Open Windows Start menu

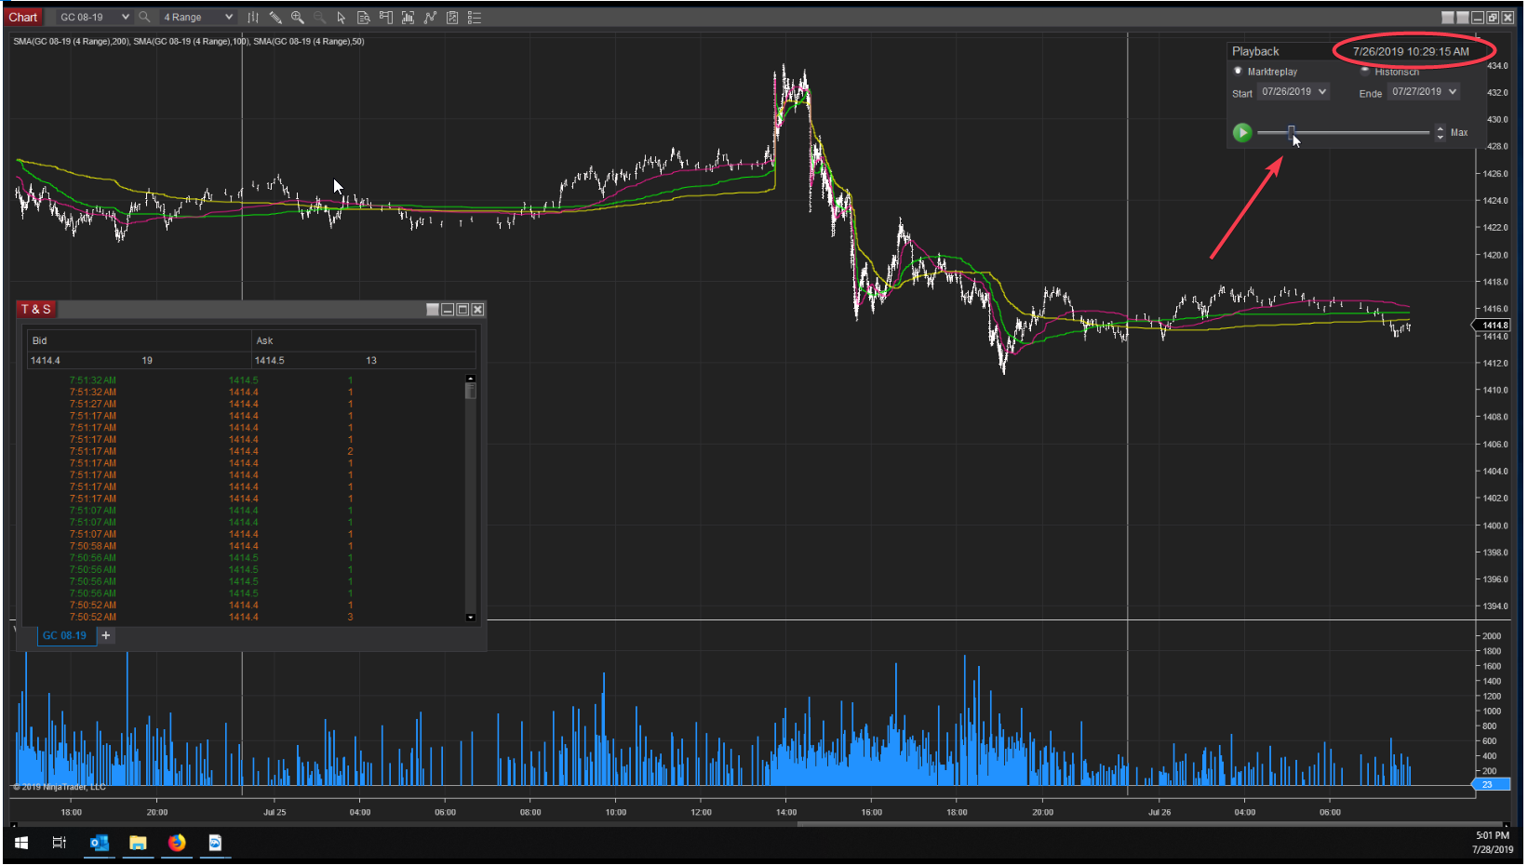[x=21, y=843]
